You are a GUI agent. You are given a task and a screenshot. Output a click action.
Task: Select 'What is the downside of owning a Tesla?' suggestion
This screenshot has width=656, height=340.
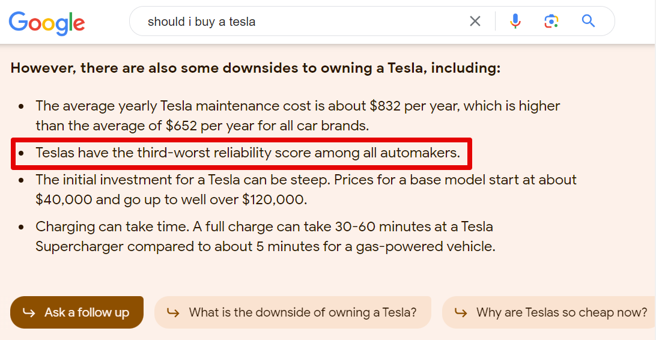pos(293,312)
